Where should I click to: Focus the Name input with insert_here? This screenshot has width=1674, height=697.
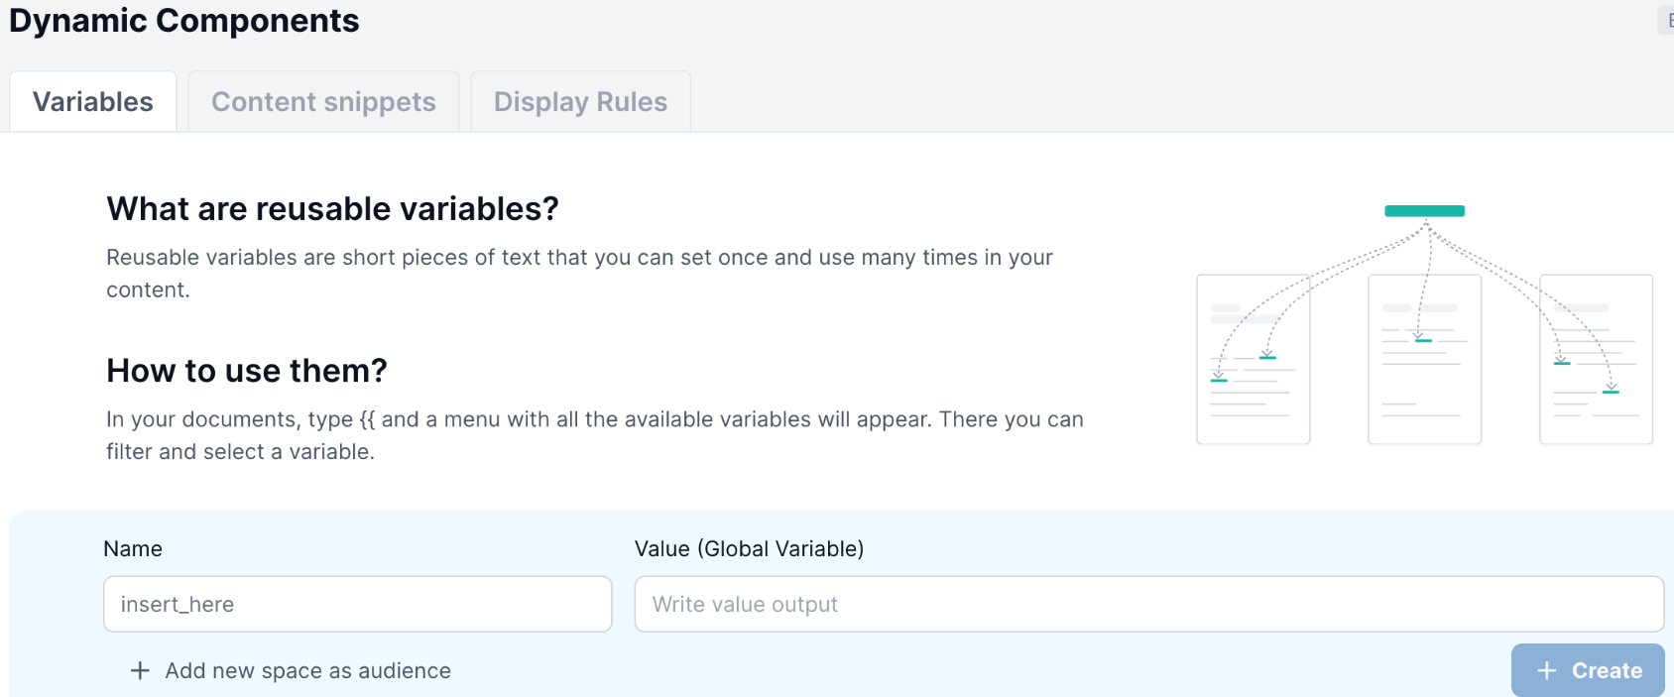(357, 604)
